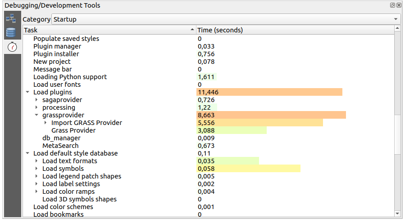This screenshot has height=223, width=405.
Task: Switch to the database Query Logger tab
Action: 11,32
